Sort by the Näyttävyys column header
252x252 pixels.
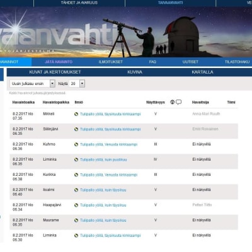click(156, 102)
